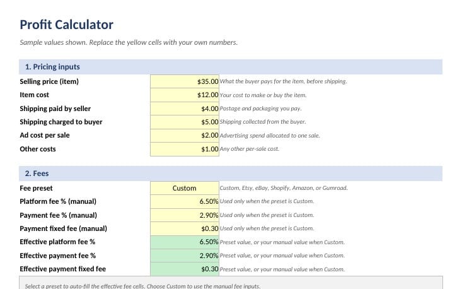Click the note 'Postage and packaging you pay'
462x289 pixels.
tap(260, 109)
